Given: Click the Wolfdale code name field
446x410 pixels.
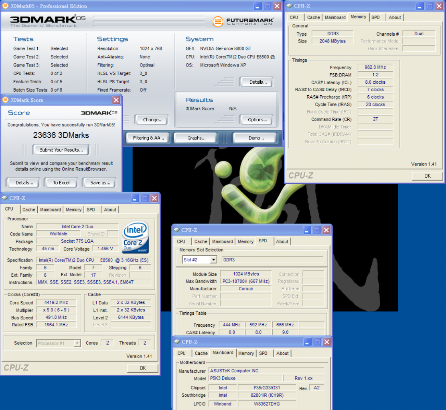Looking at the screenshot, I should pos(58,234).
